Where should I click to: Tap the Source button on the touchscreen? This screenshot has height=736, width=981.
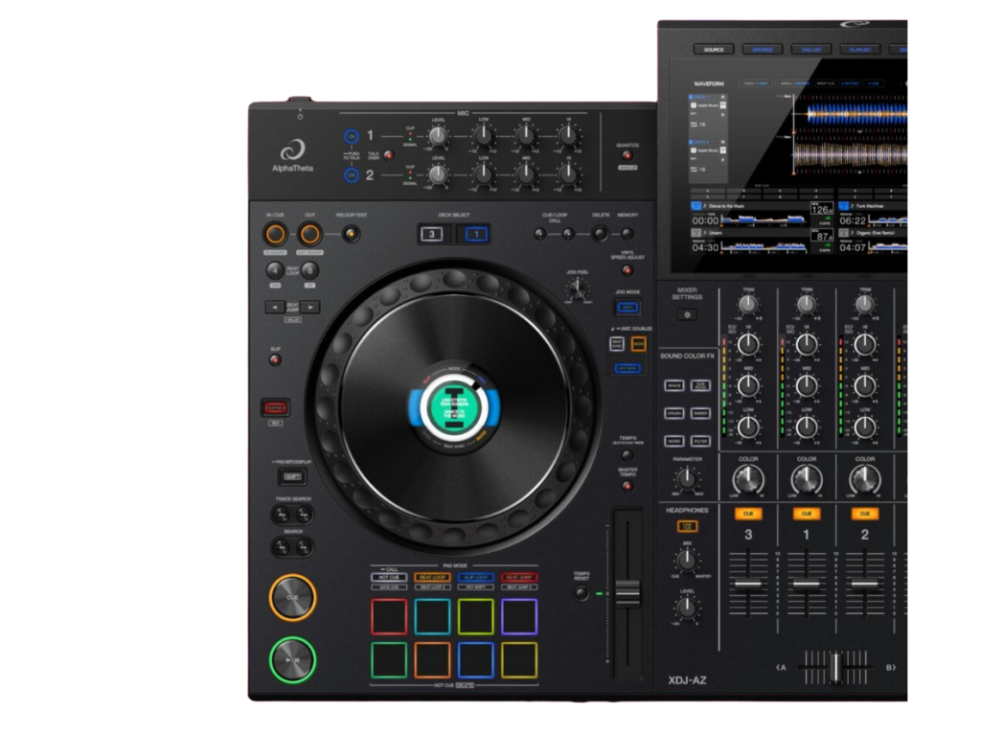(x=713, y=50)
